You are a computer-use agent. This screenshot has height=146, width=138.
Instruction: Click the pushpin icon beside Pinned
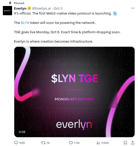[x=10, y=3]
